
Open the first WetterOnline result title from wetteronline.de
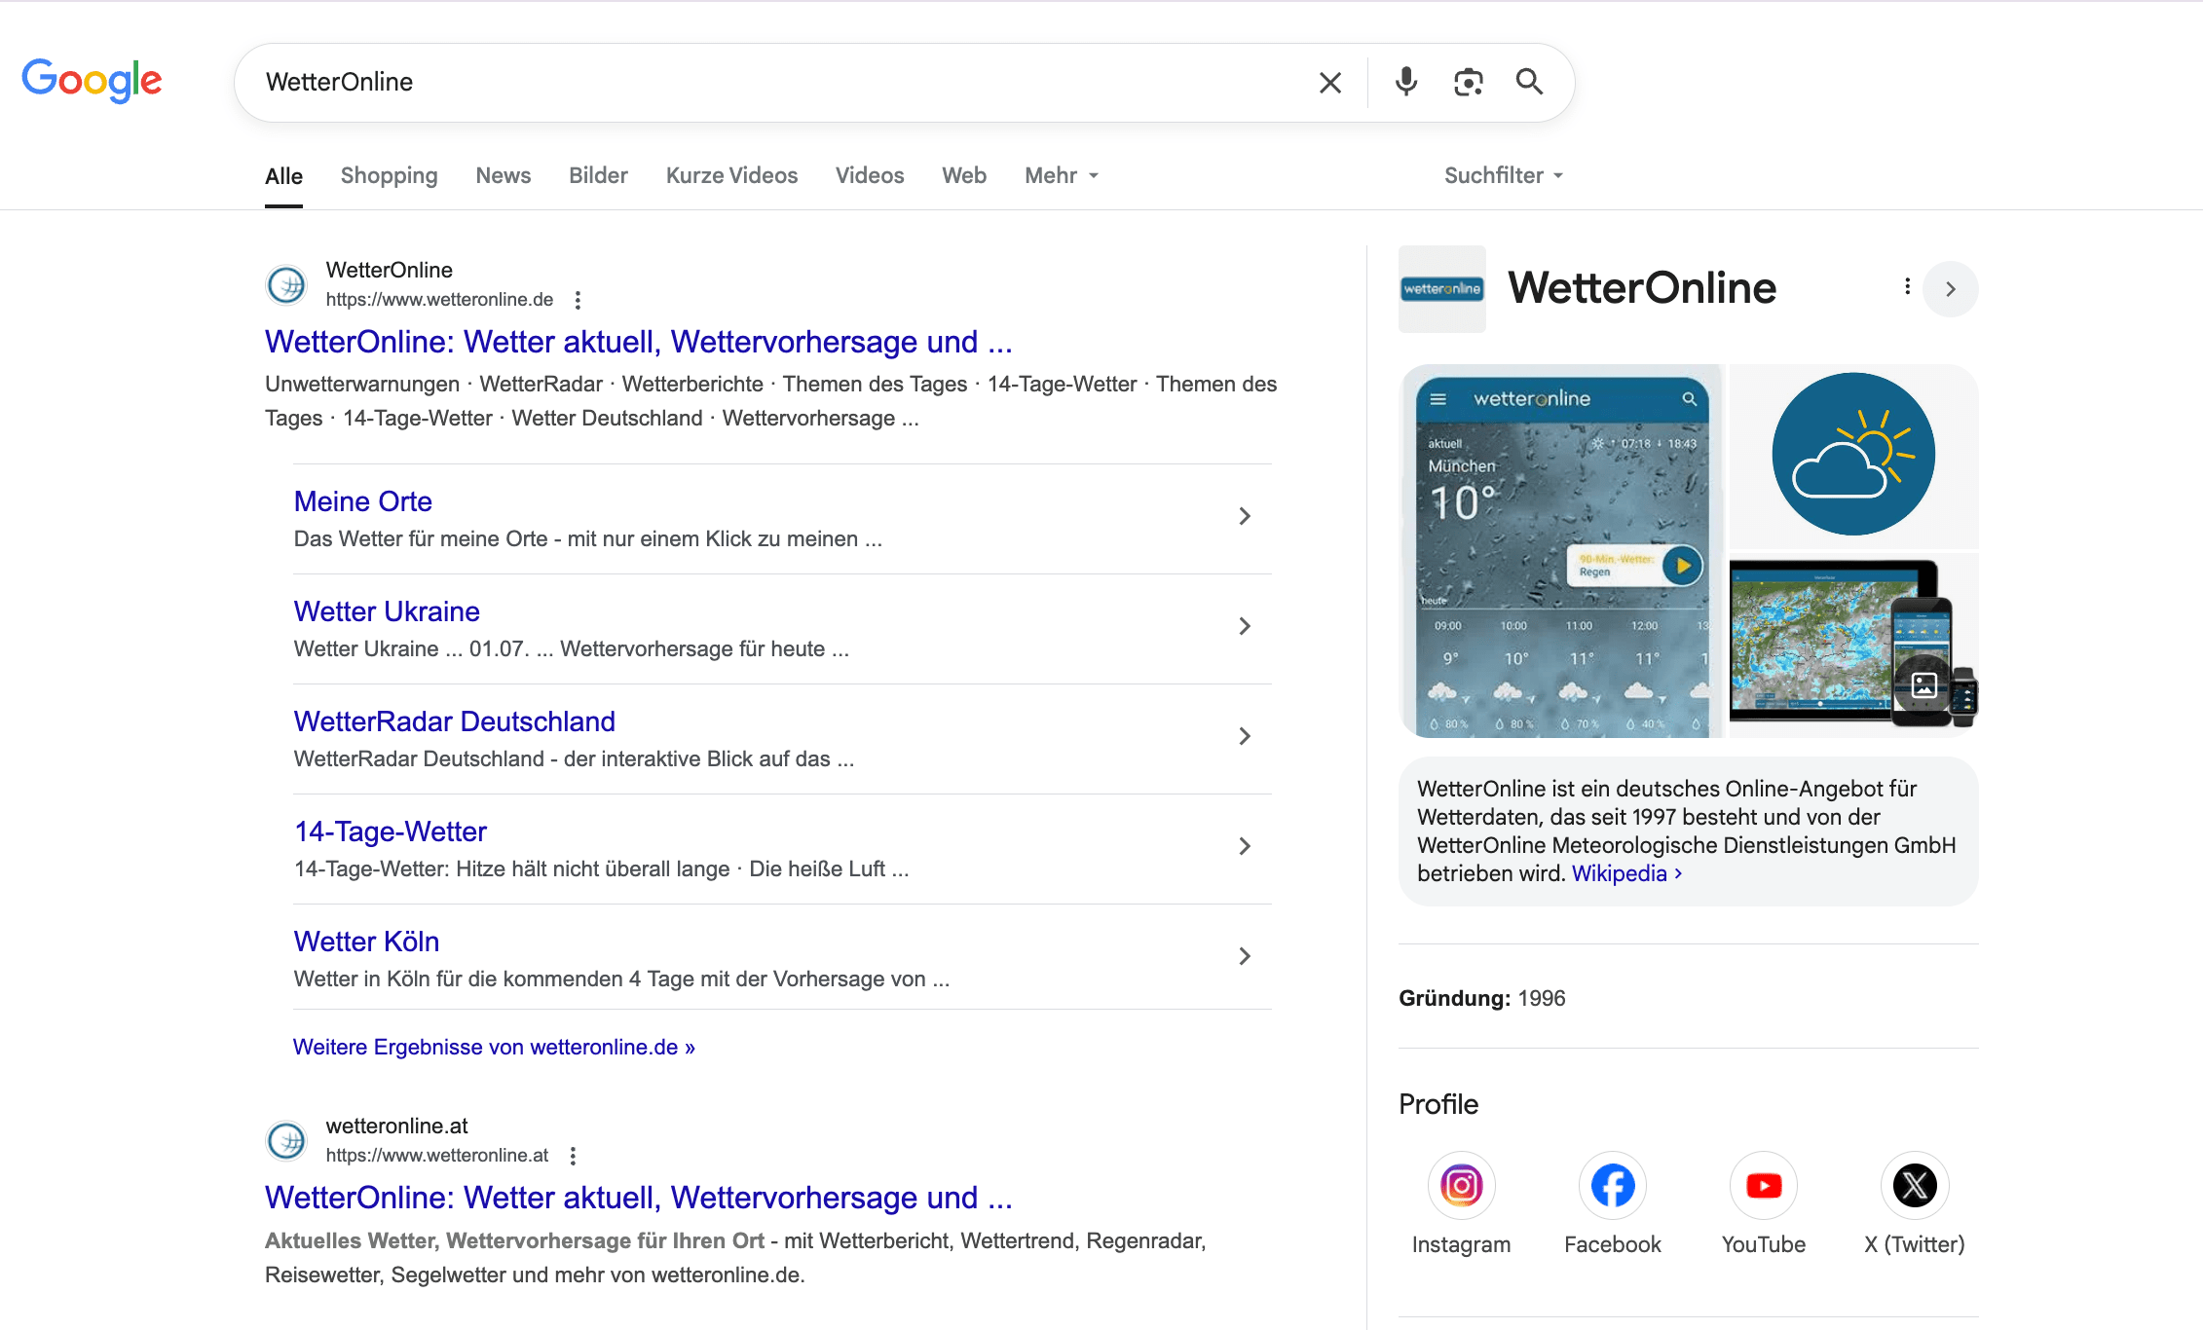pyautogui.click(x=639, y=342)
